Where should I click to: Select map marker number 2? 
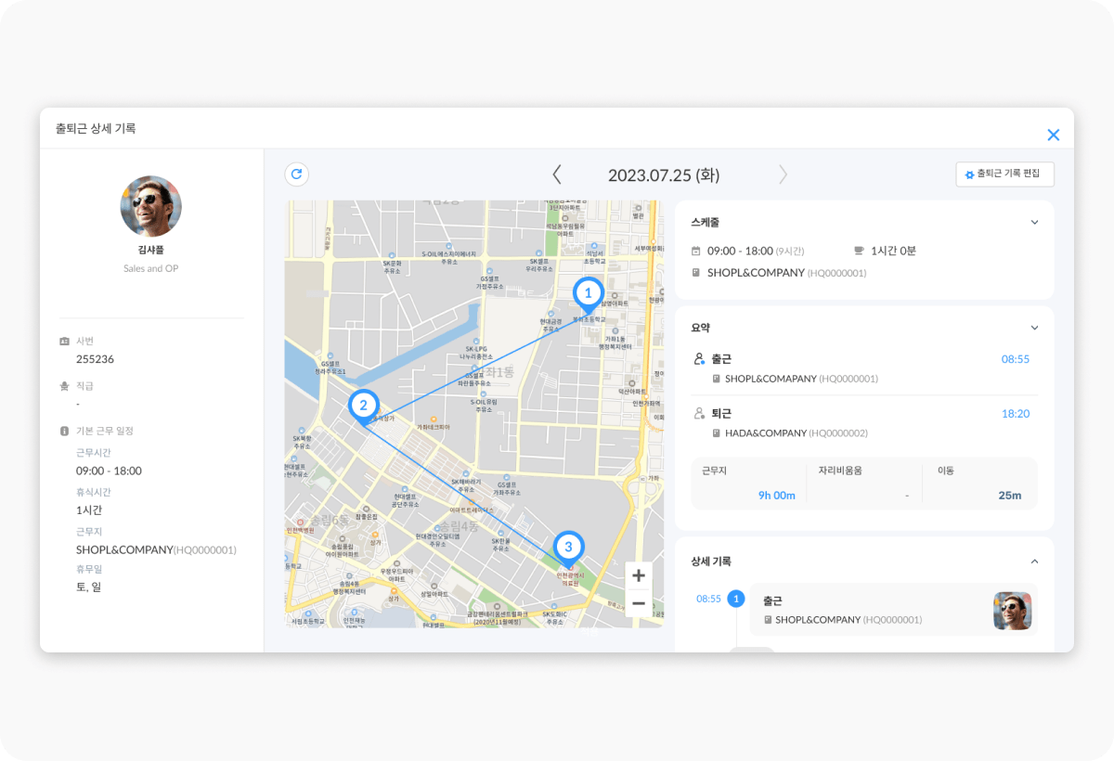pos(363,406)
